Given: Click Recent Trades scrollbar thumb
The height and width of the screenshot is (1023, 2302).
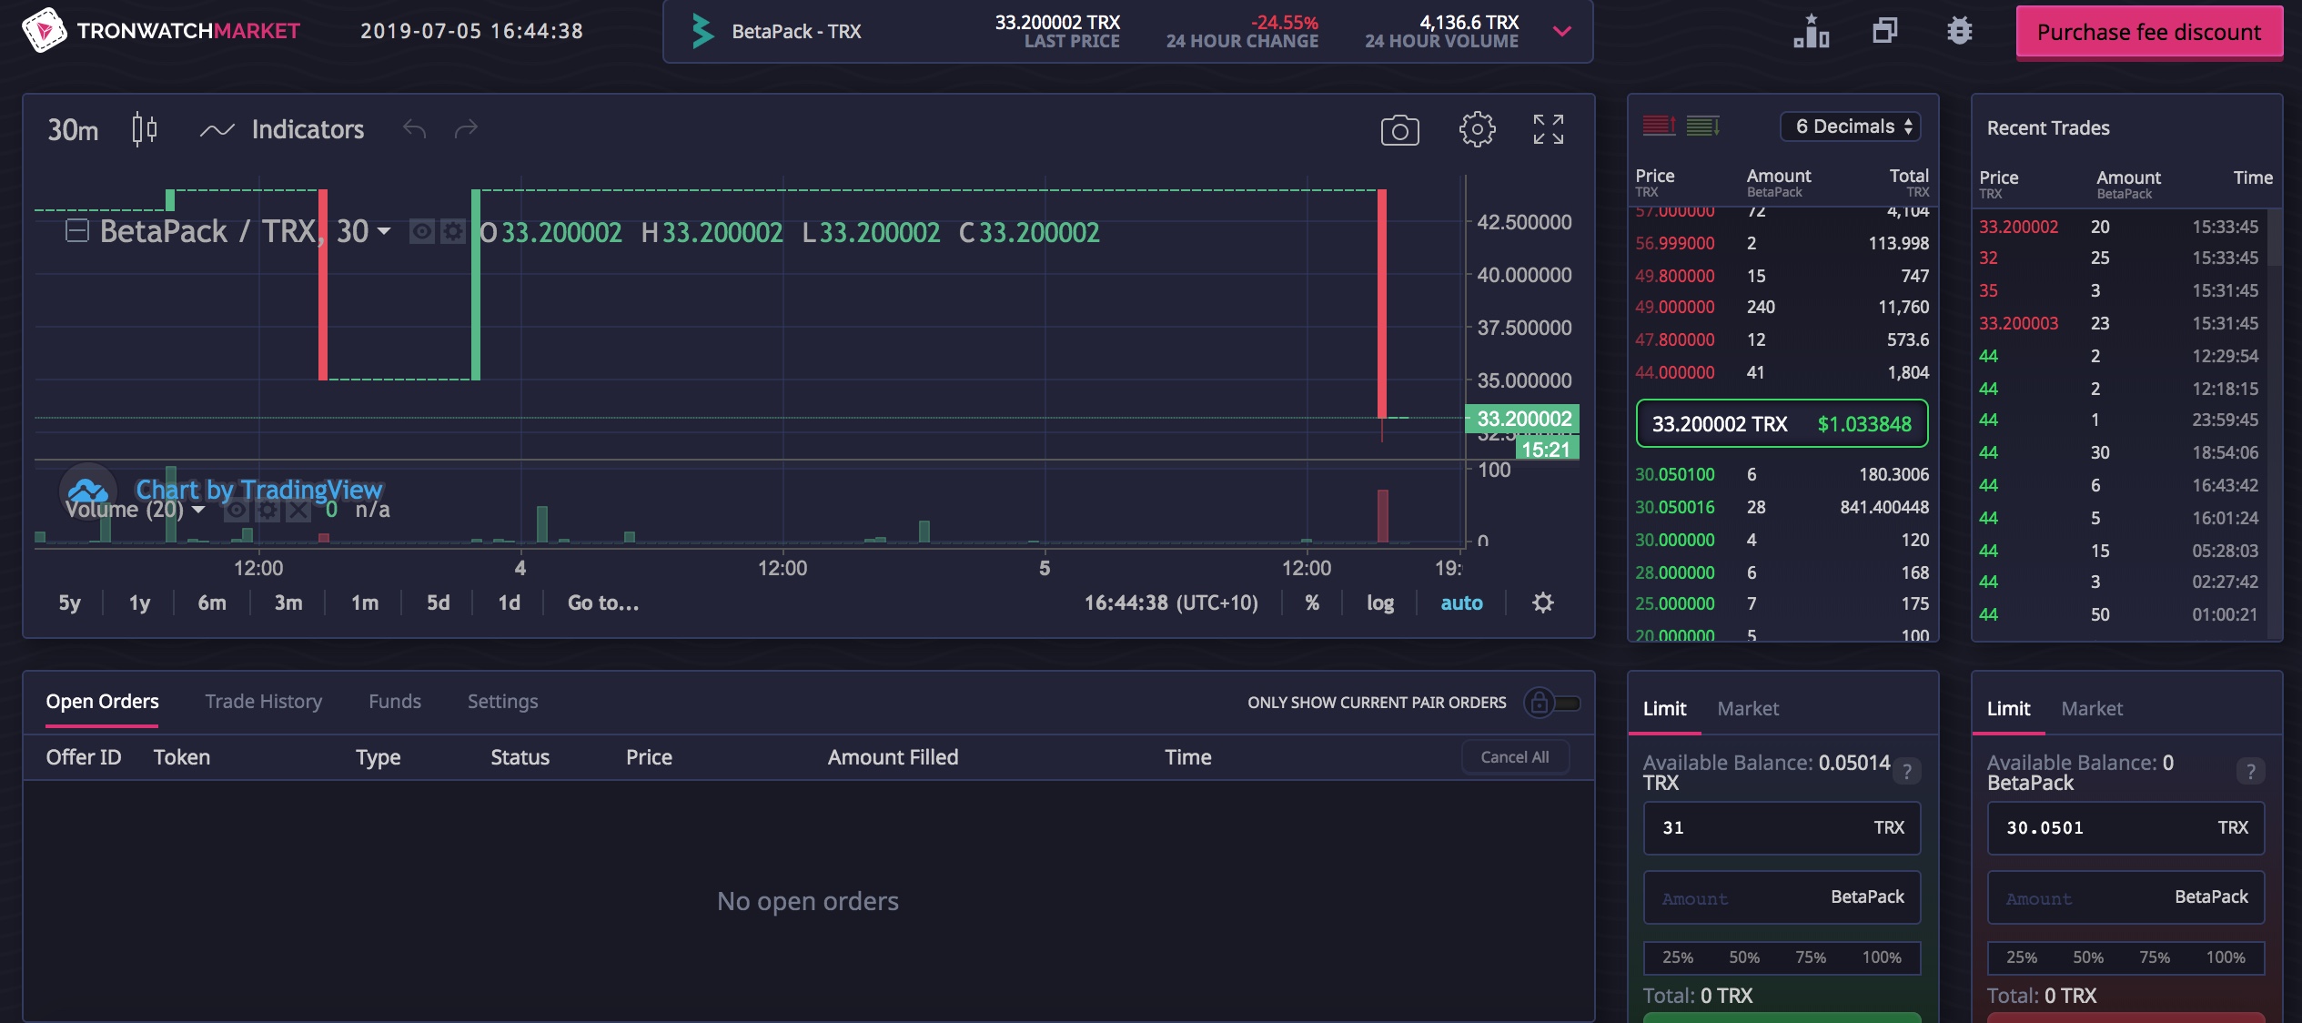Looking at the screenshot, I should [x=2274, y=238].
